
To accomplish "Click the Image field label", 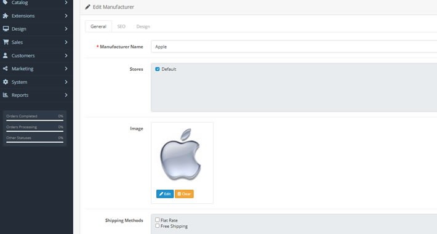I will coord(137,129).
